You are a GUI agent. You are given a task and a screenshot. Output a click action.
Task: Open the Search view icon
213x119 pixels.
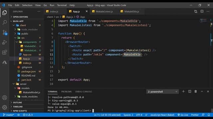pyautogui.click(x=4, y=22)
